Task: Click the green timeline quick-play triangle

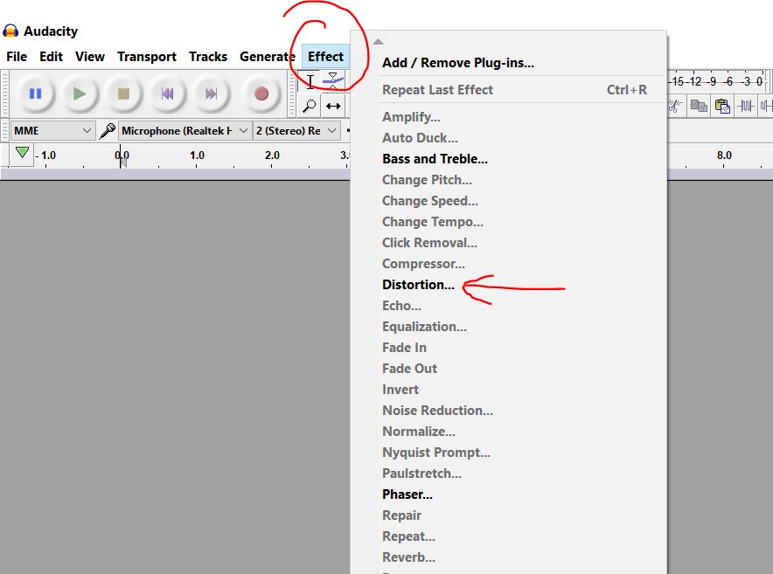Action: click(x=22, y=153)
